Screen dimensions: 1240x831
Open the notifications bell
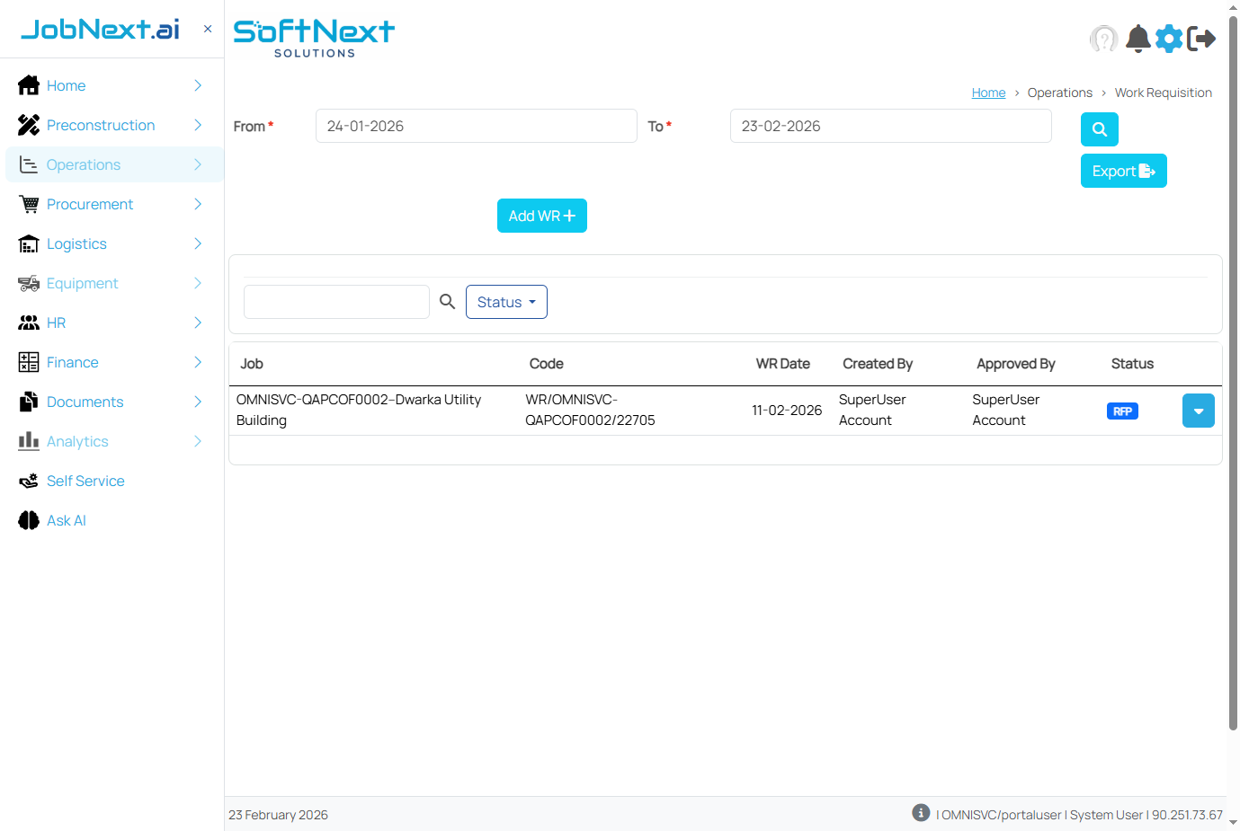click(x=1138, y=39)
